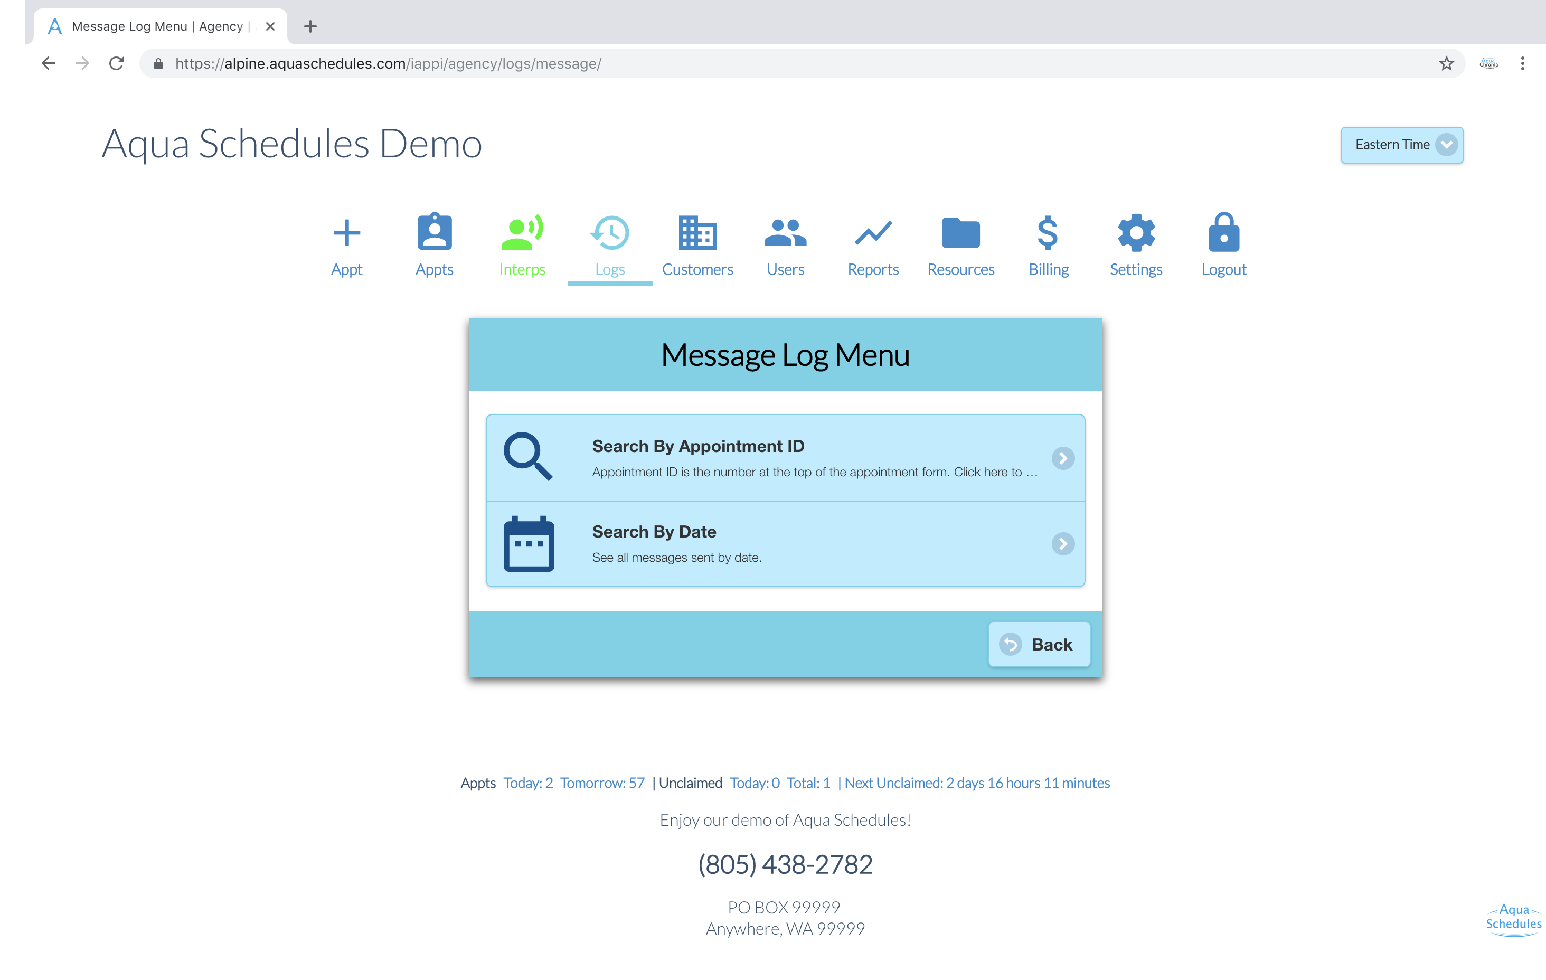This screenshot has height=980, width=1546.
Task: Go to Users people icon
Action: [x=785, y=233]
